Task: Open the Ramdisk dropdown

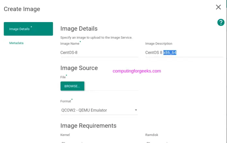Action: pos(184,141)
